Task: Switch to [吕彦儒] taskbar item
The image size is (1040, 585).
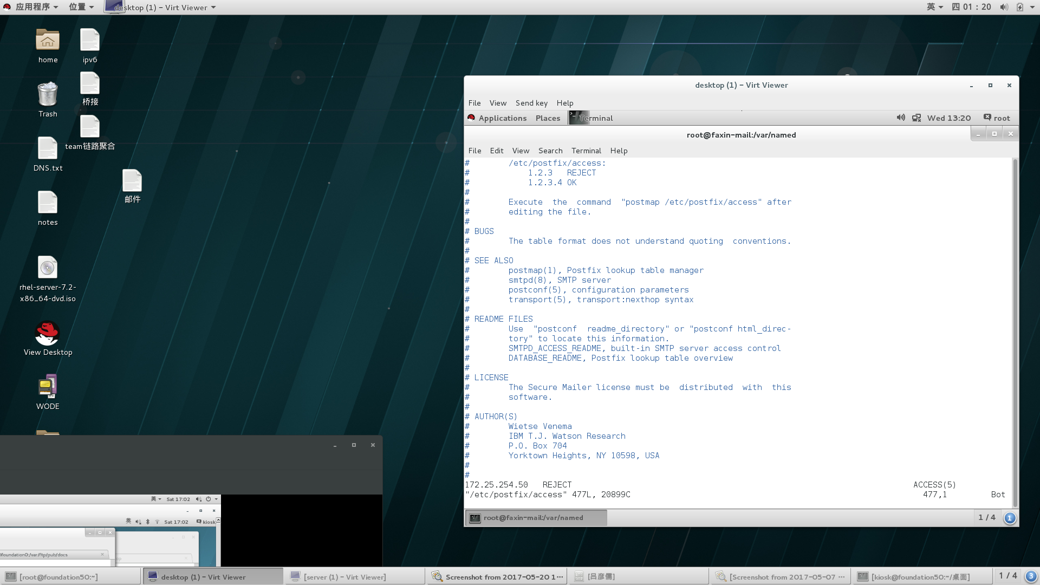Action: click(639, 577)
